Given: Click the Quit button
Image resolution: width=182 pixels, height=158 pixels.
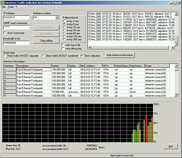Looking at the screenshot, I should (x=171, y=146).
